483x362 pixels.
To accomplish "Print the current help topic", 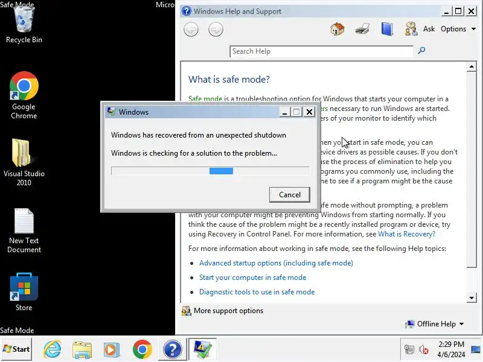I will [362, 29].
